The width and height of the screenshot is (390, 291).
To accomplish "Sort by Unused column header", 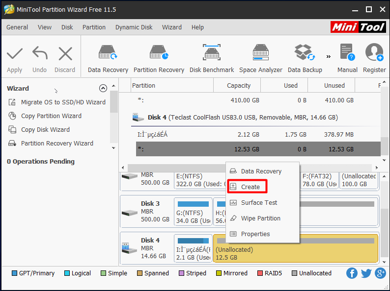I will click(x=331, y=86).
